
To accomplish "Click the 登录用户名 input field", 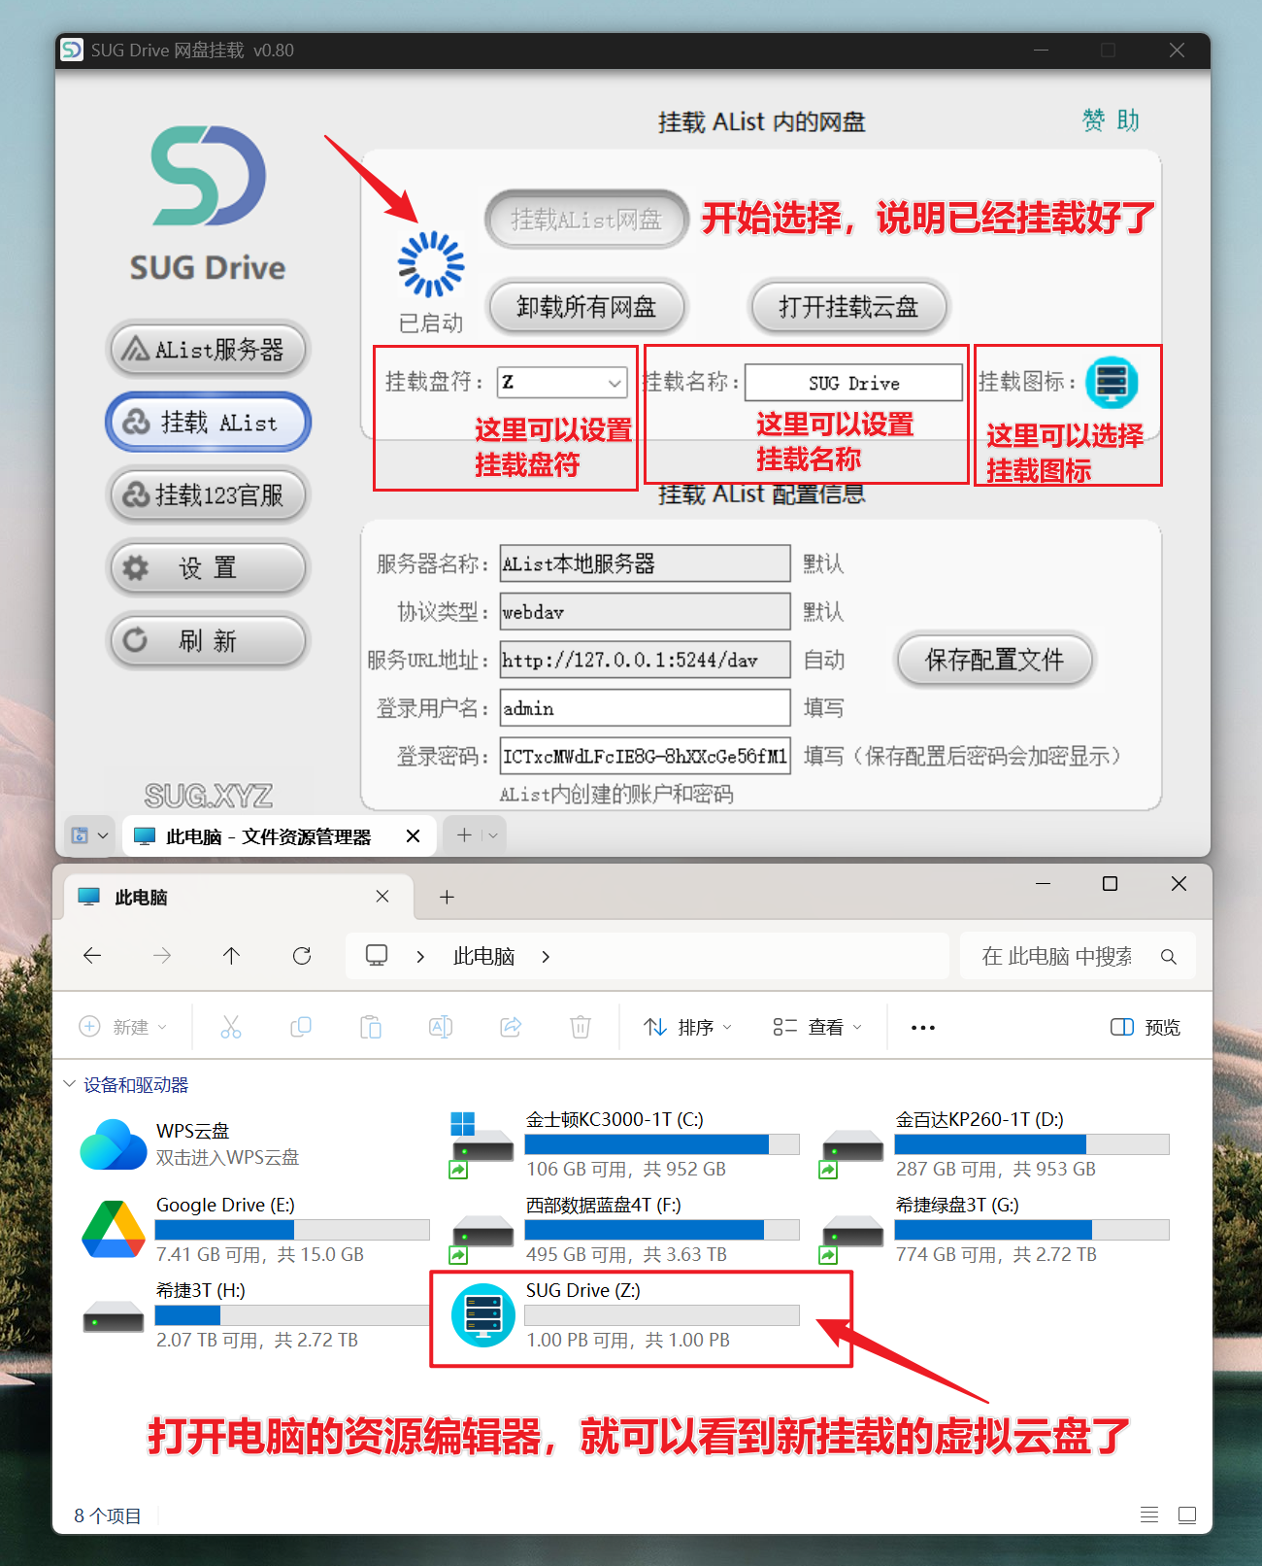I will (x=645, y=708).
